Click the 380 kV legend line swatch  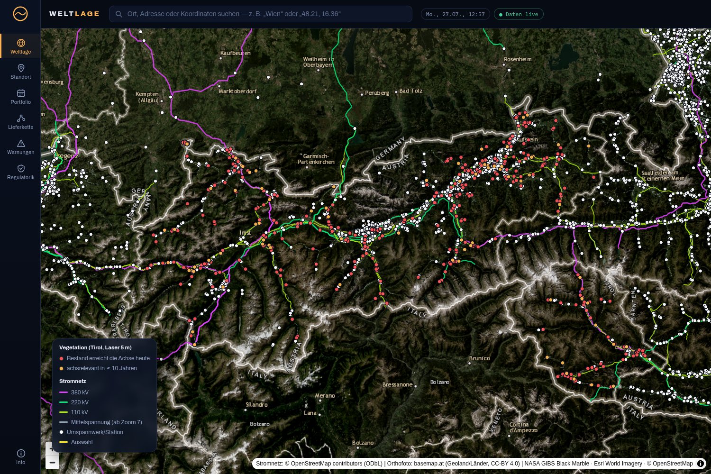pos(64,392)
